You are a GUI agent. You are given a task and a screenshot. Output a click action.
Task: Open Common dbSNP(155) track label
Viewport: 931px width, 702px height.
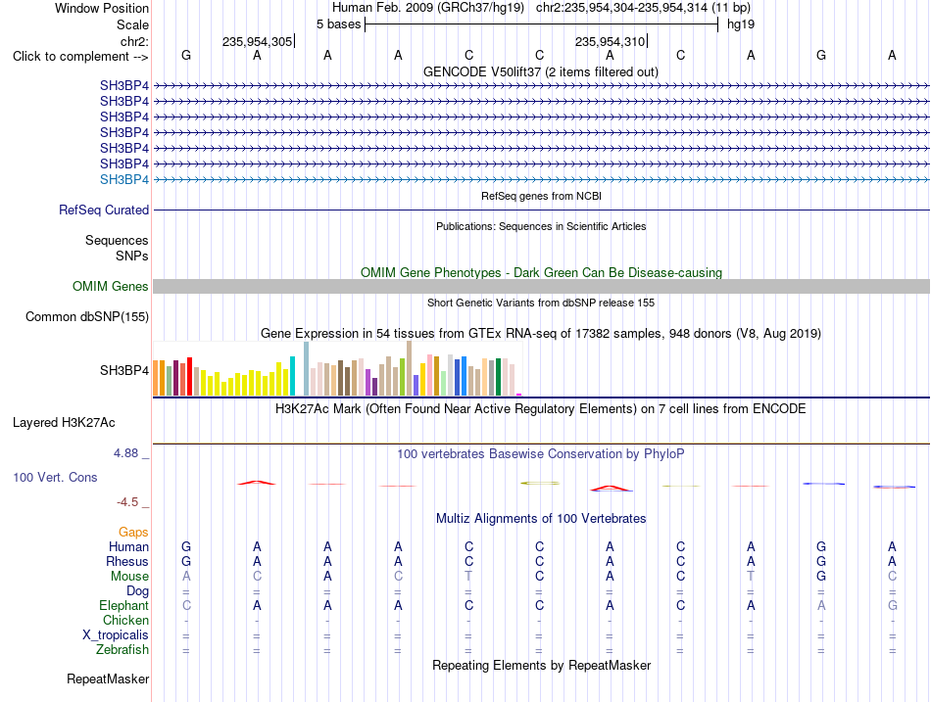point(87,317)
